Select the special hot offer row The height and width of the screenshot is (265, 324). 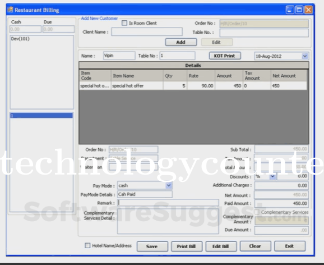193,86
